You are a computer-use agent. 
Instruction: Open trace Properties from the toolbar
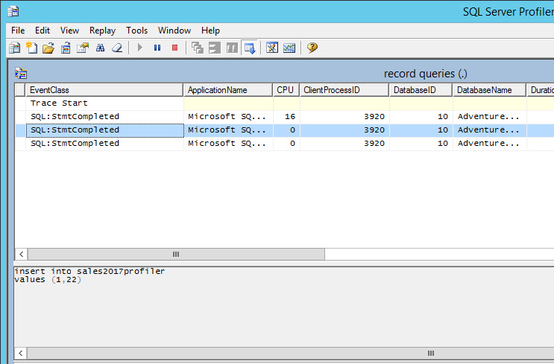pos(83,48)
